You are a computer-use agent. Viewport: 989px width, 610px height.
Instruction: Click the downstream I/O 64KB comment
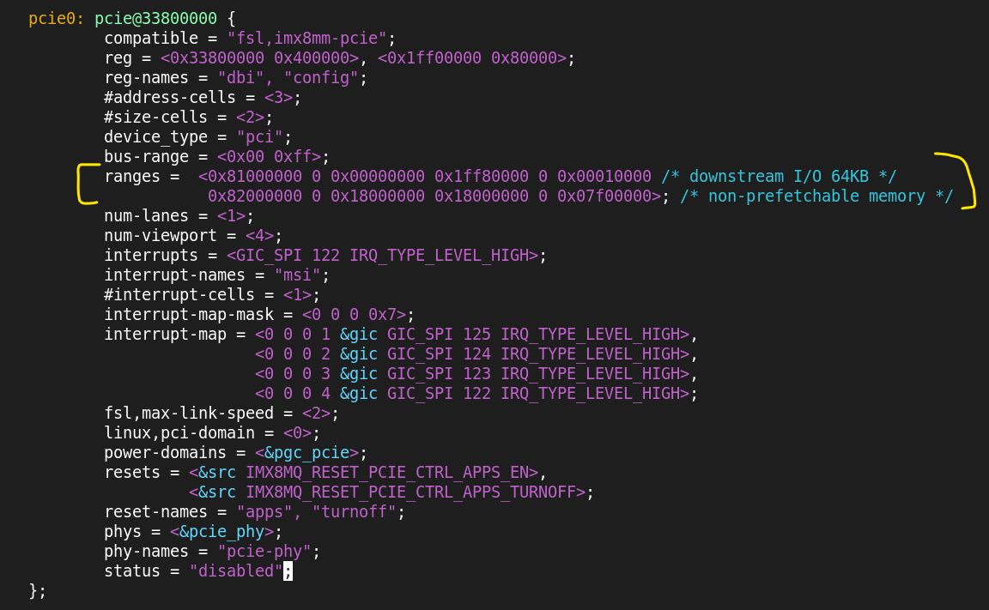(779, 177)
